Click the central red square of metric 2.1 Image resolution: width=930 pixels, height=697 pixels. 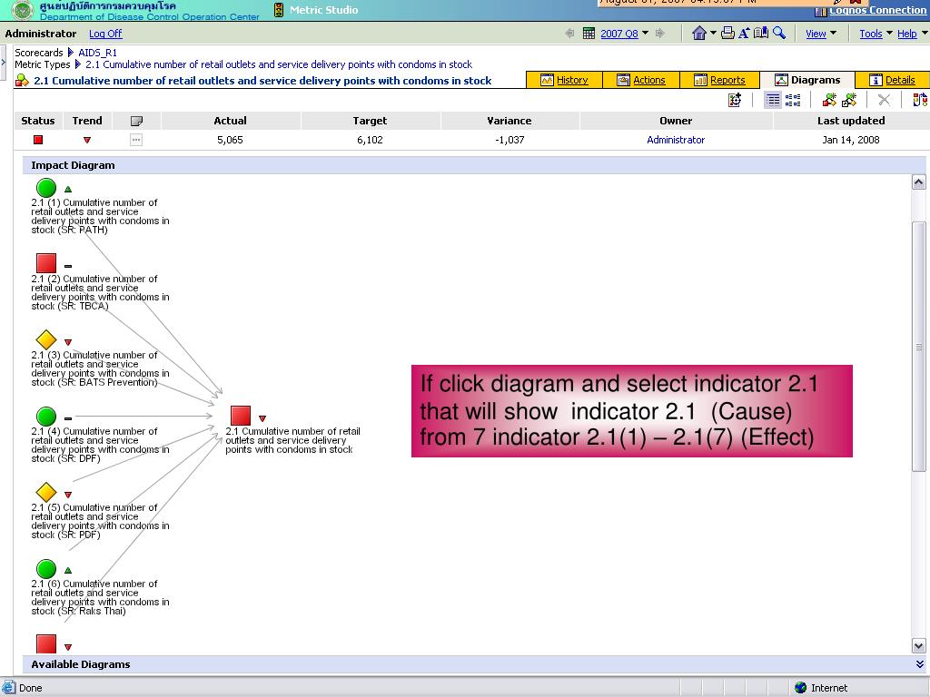tap(240, 416)
